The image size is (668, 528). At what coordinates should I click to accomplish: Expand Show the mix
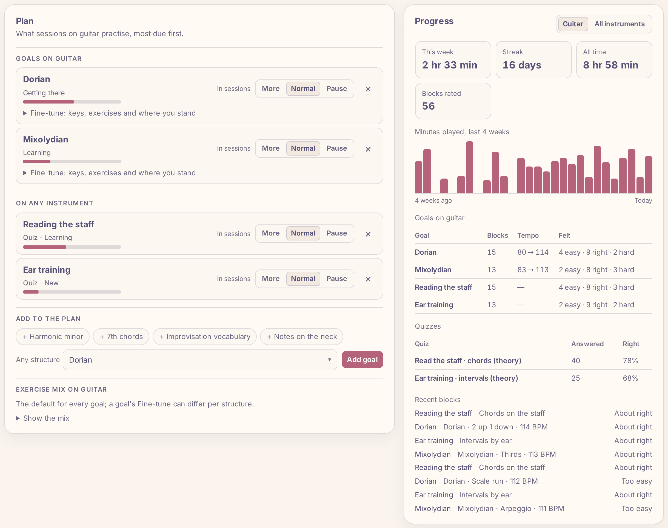click(43, 418)
